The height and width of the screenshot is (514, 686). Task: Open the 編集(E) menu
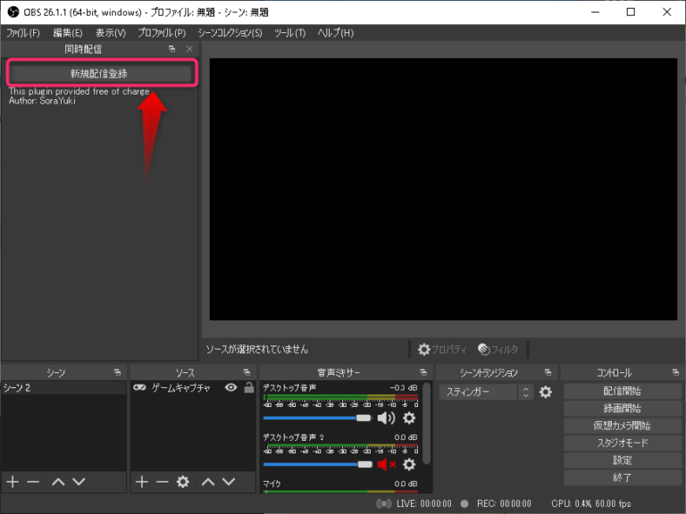pyautogui.click(x=67, y=33)
